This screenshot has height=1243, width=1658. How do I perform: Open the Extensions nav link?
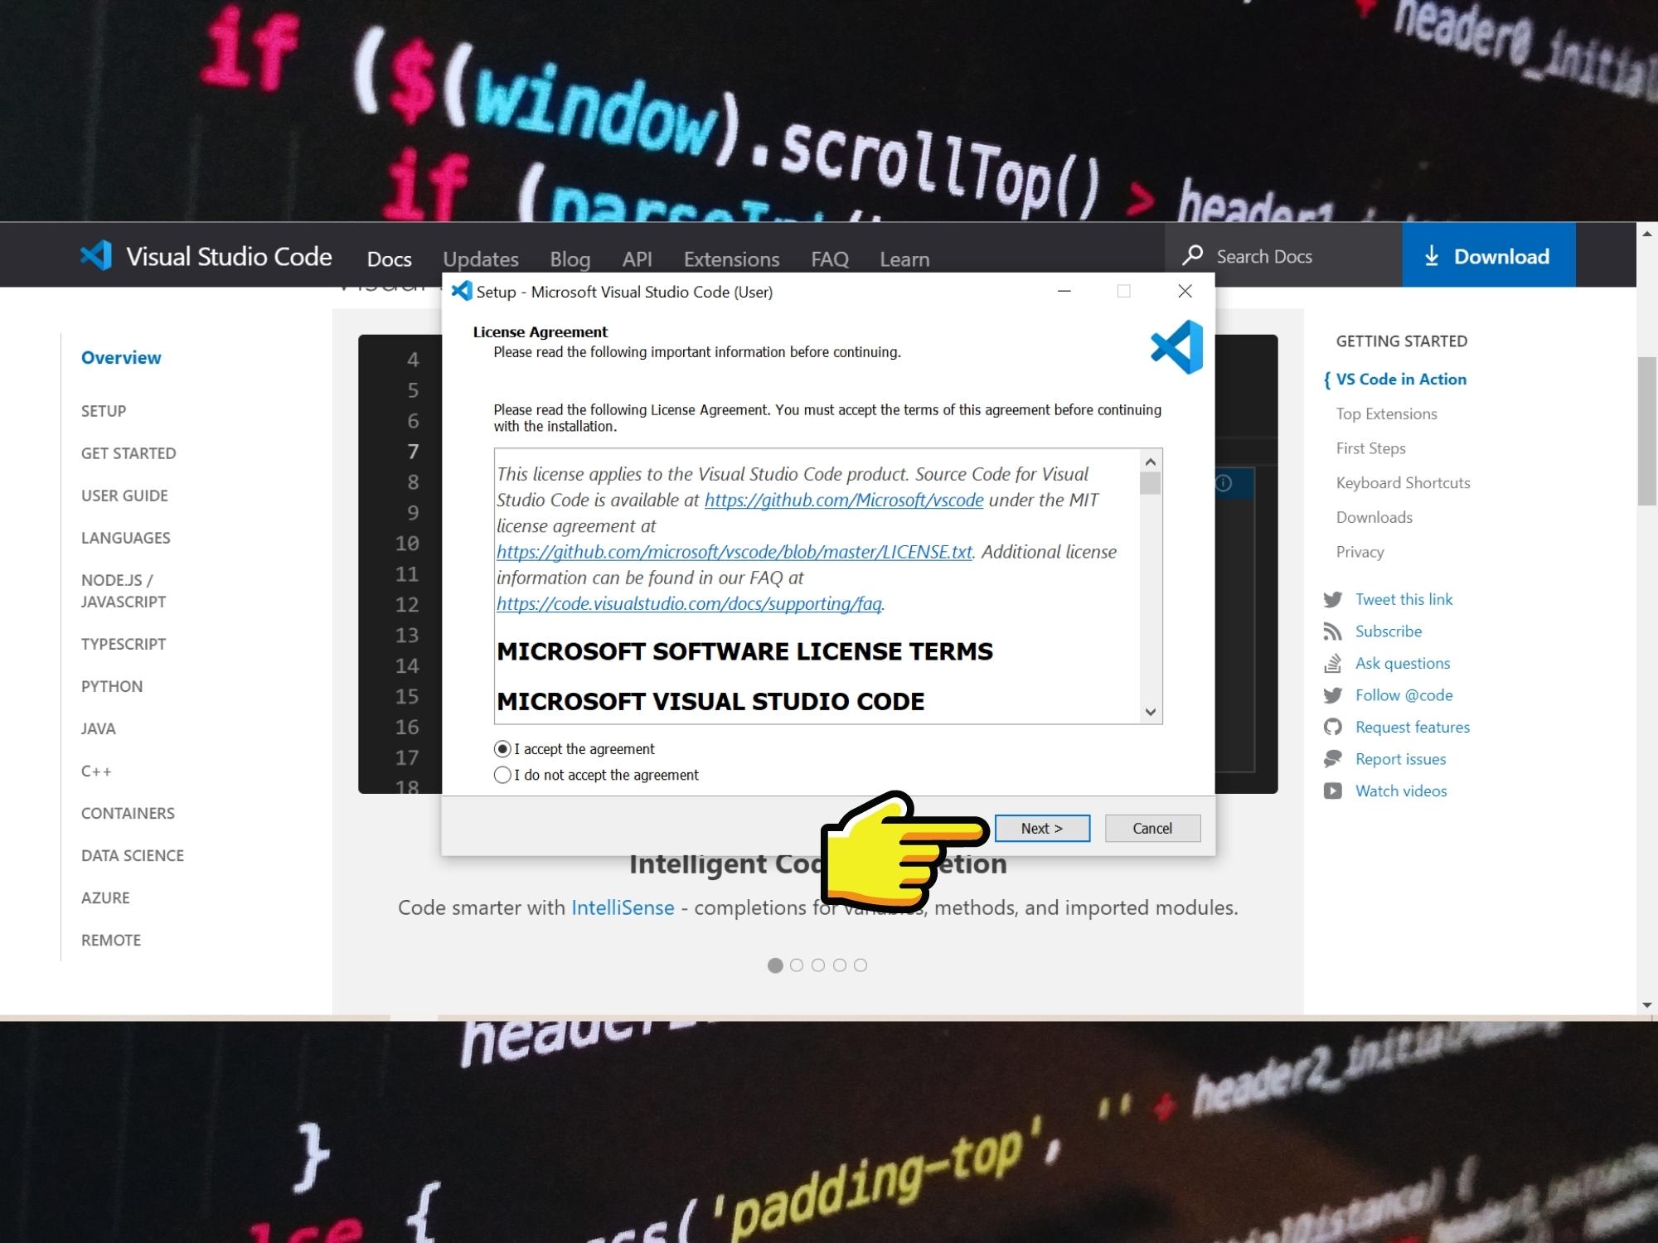point(732,259)
